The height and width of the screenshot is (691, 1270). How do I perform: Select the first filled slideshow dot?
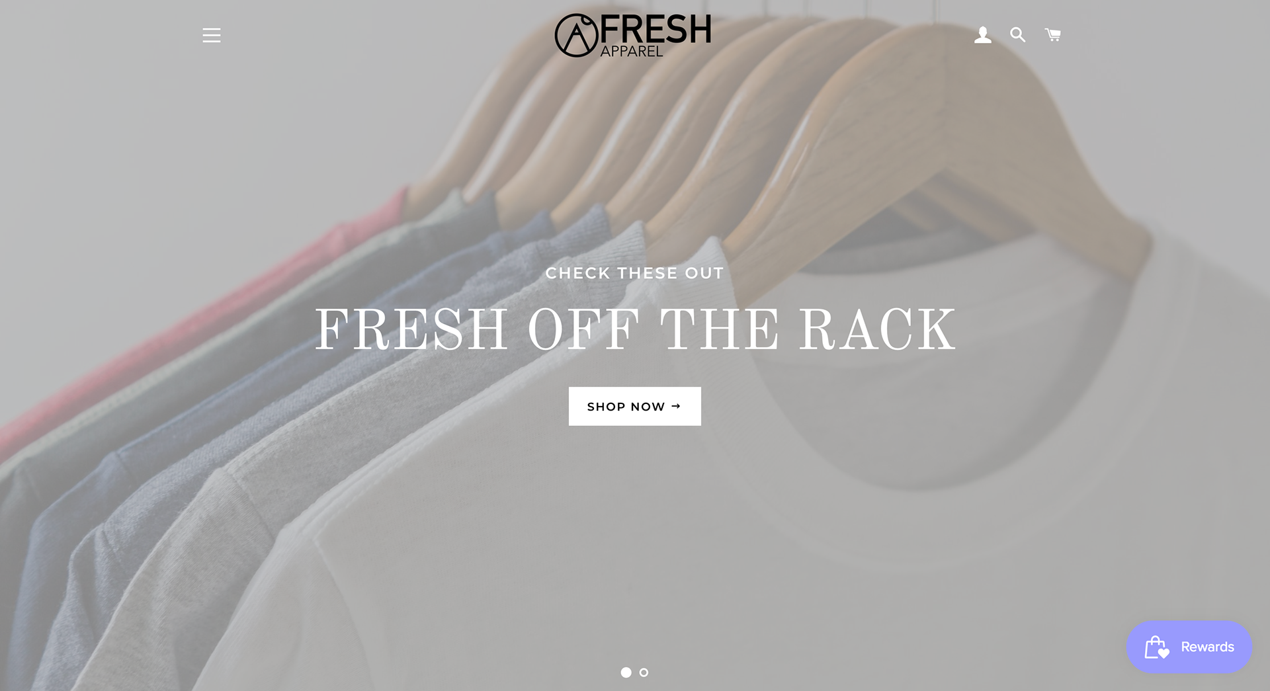626,672
